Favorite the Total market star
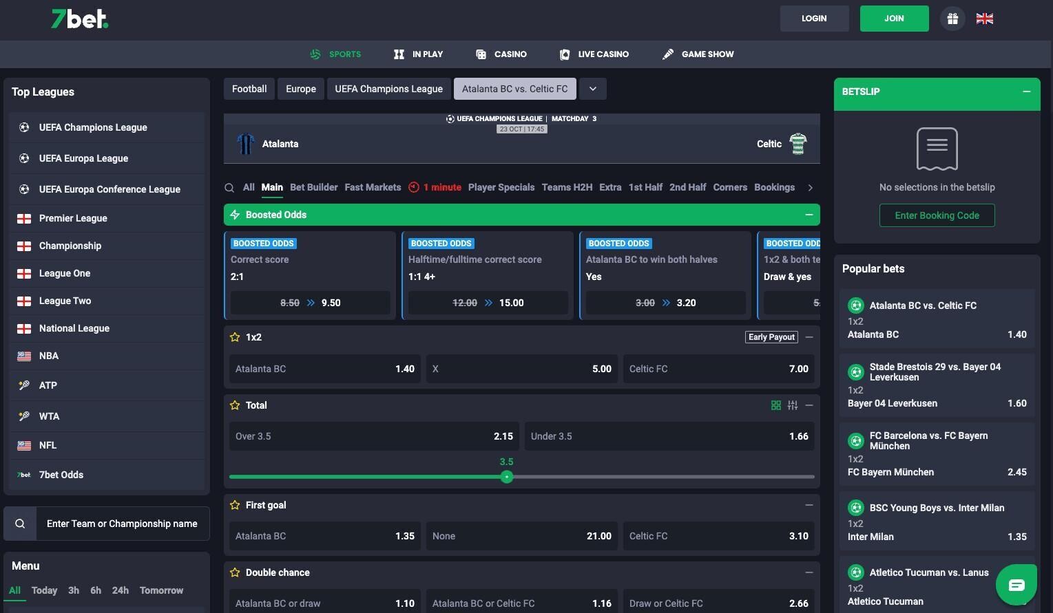The width and height of the screenshot is (1053, 613). pos(235,405)
